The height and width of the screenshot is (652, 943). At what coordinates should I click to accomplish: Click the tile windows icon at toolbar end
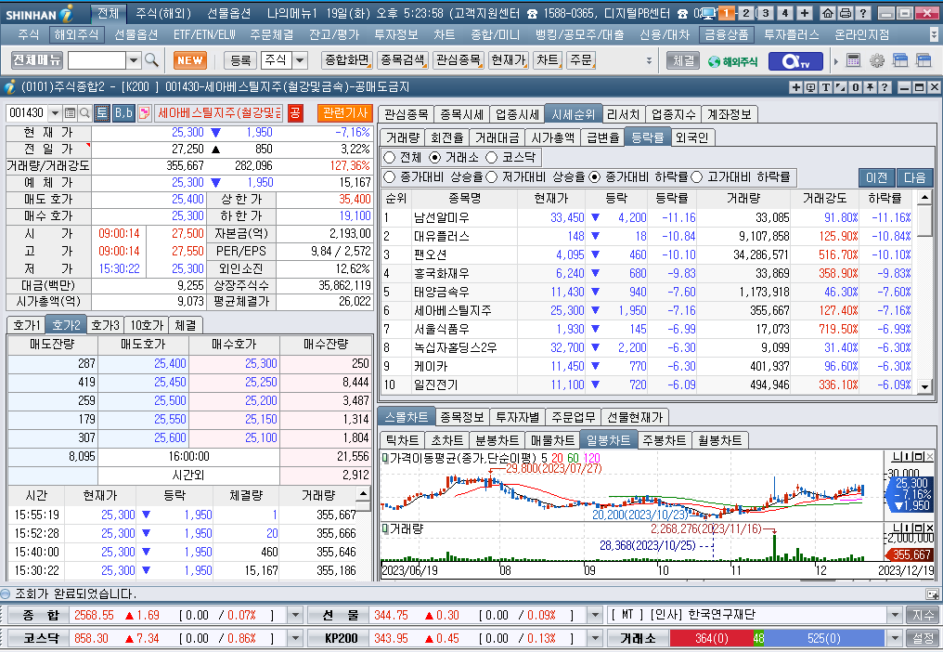coord(924,60)
